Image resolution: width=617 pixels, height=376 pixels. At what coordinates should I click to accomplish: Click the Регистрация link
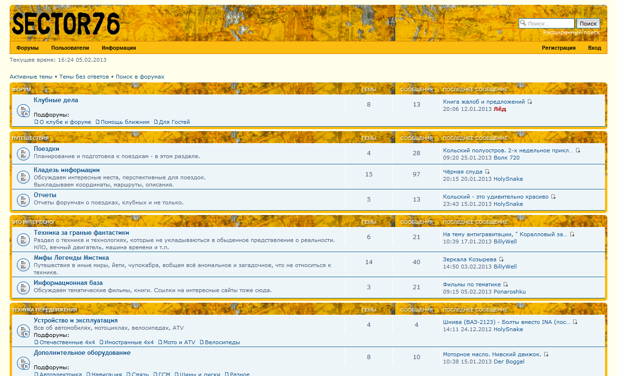(x=558, y=48)
